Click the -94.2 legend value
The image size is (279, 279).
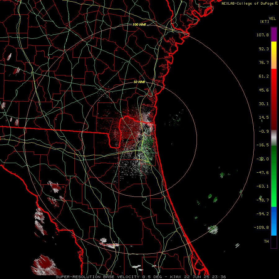click(263, 214)
